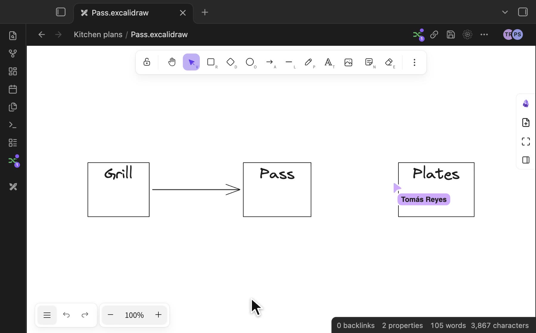Toggle the right sidebar
This screenshot has height=333, width=536.
click(523, 12)
